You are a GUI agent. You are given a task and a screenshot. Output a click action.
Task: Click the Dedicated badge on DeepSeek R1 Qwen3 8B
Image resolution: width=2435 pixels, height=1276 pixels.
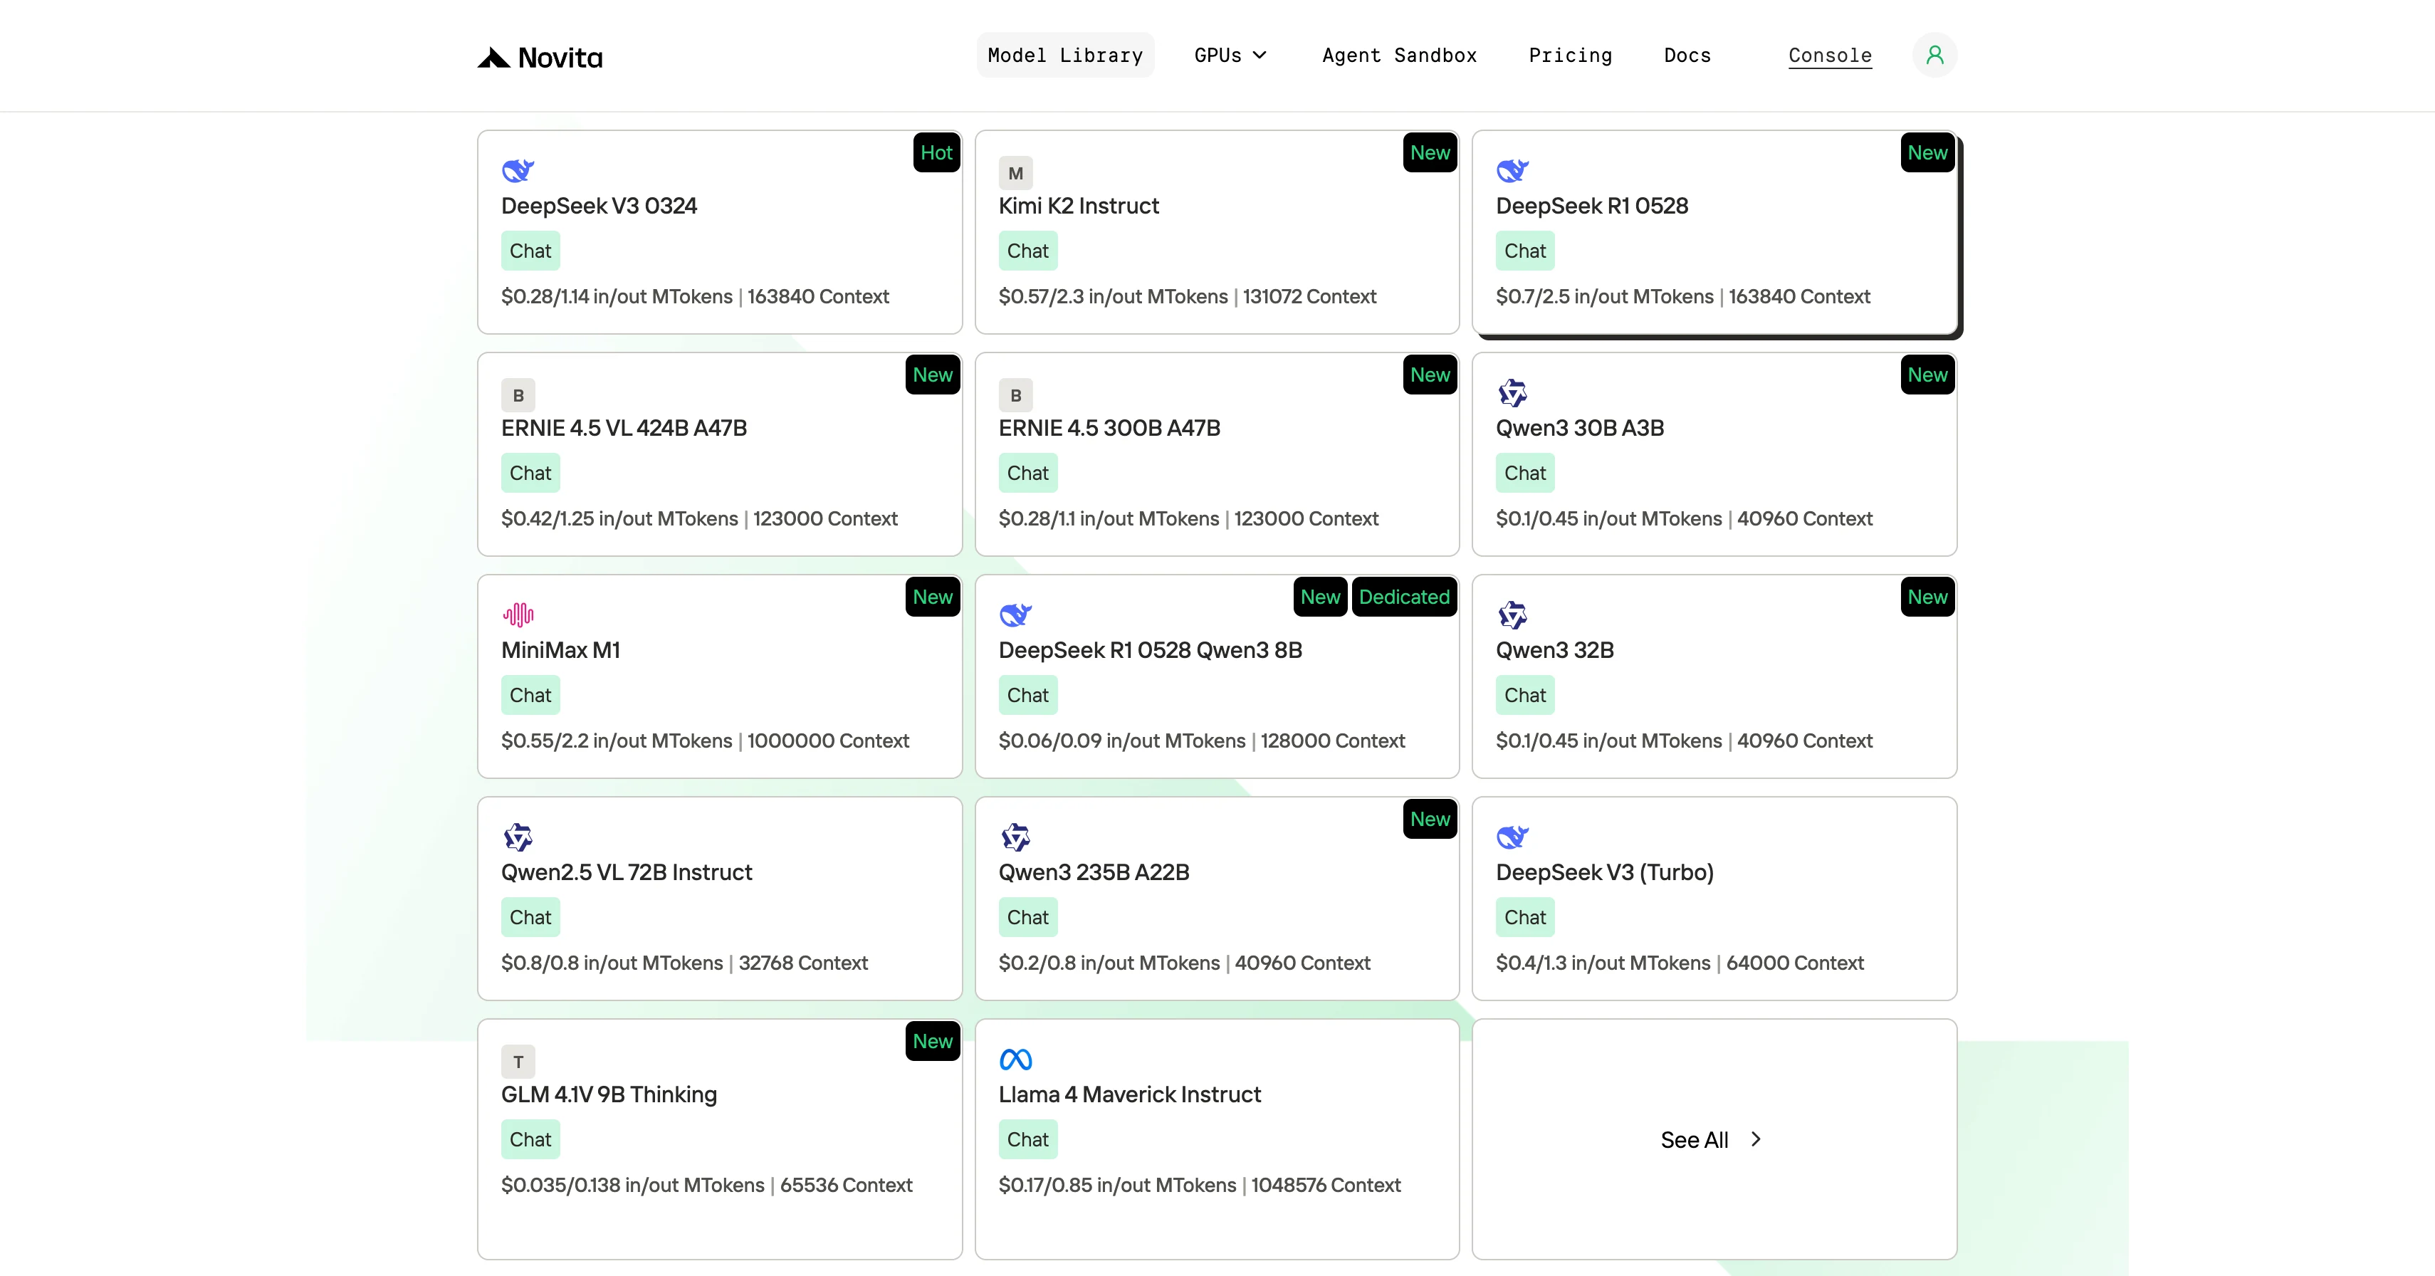click(x=1404, y=597)
